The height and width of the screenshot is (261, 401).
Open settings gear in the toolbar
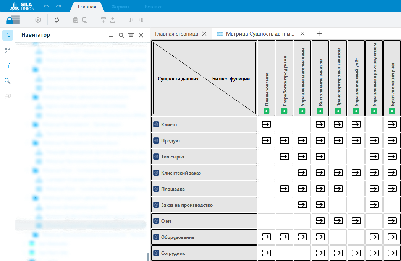38,20
